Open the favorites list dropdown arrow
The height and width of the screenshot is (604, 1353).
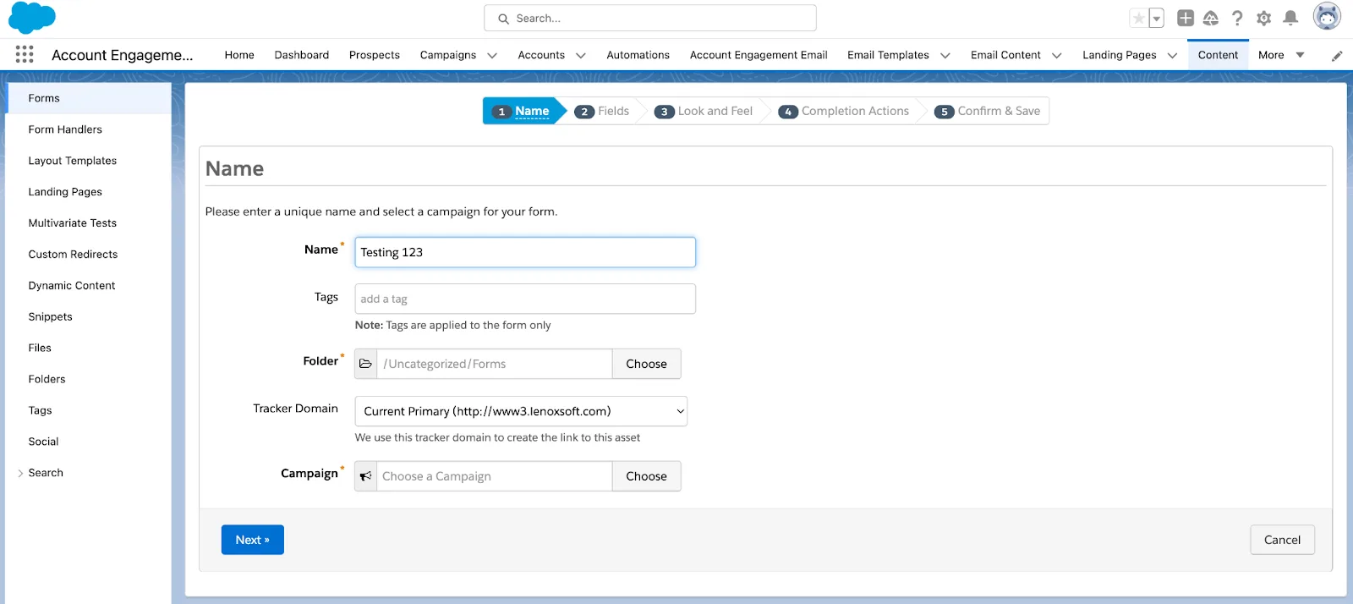click(1157, 18)
